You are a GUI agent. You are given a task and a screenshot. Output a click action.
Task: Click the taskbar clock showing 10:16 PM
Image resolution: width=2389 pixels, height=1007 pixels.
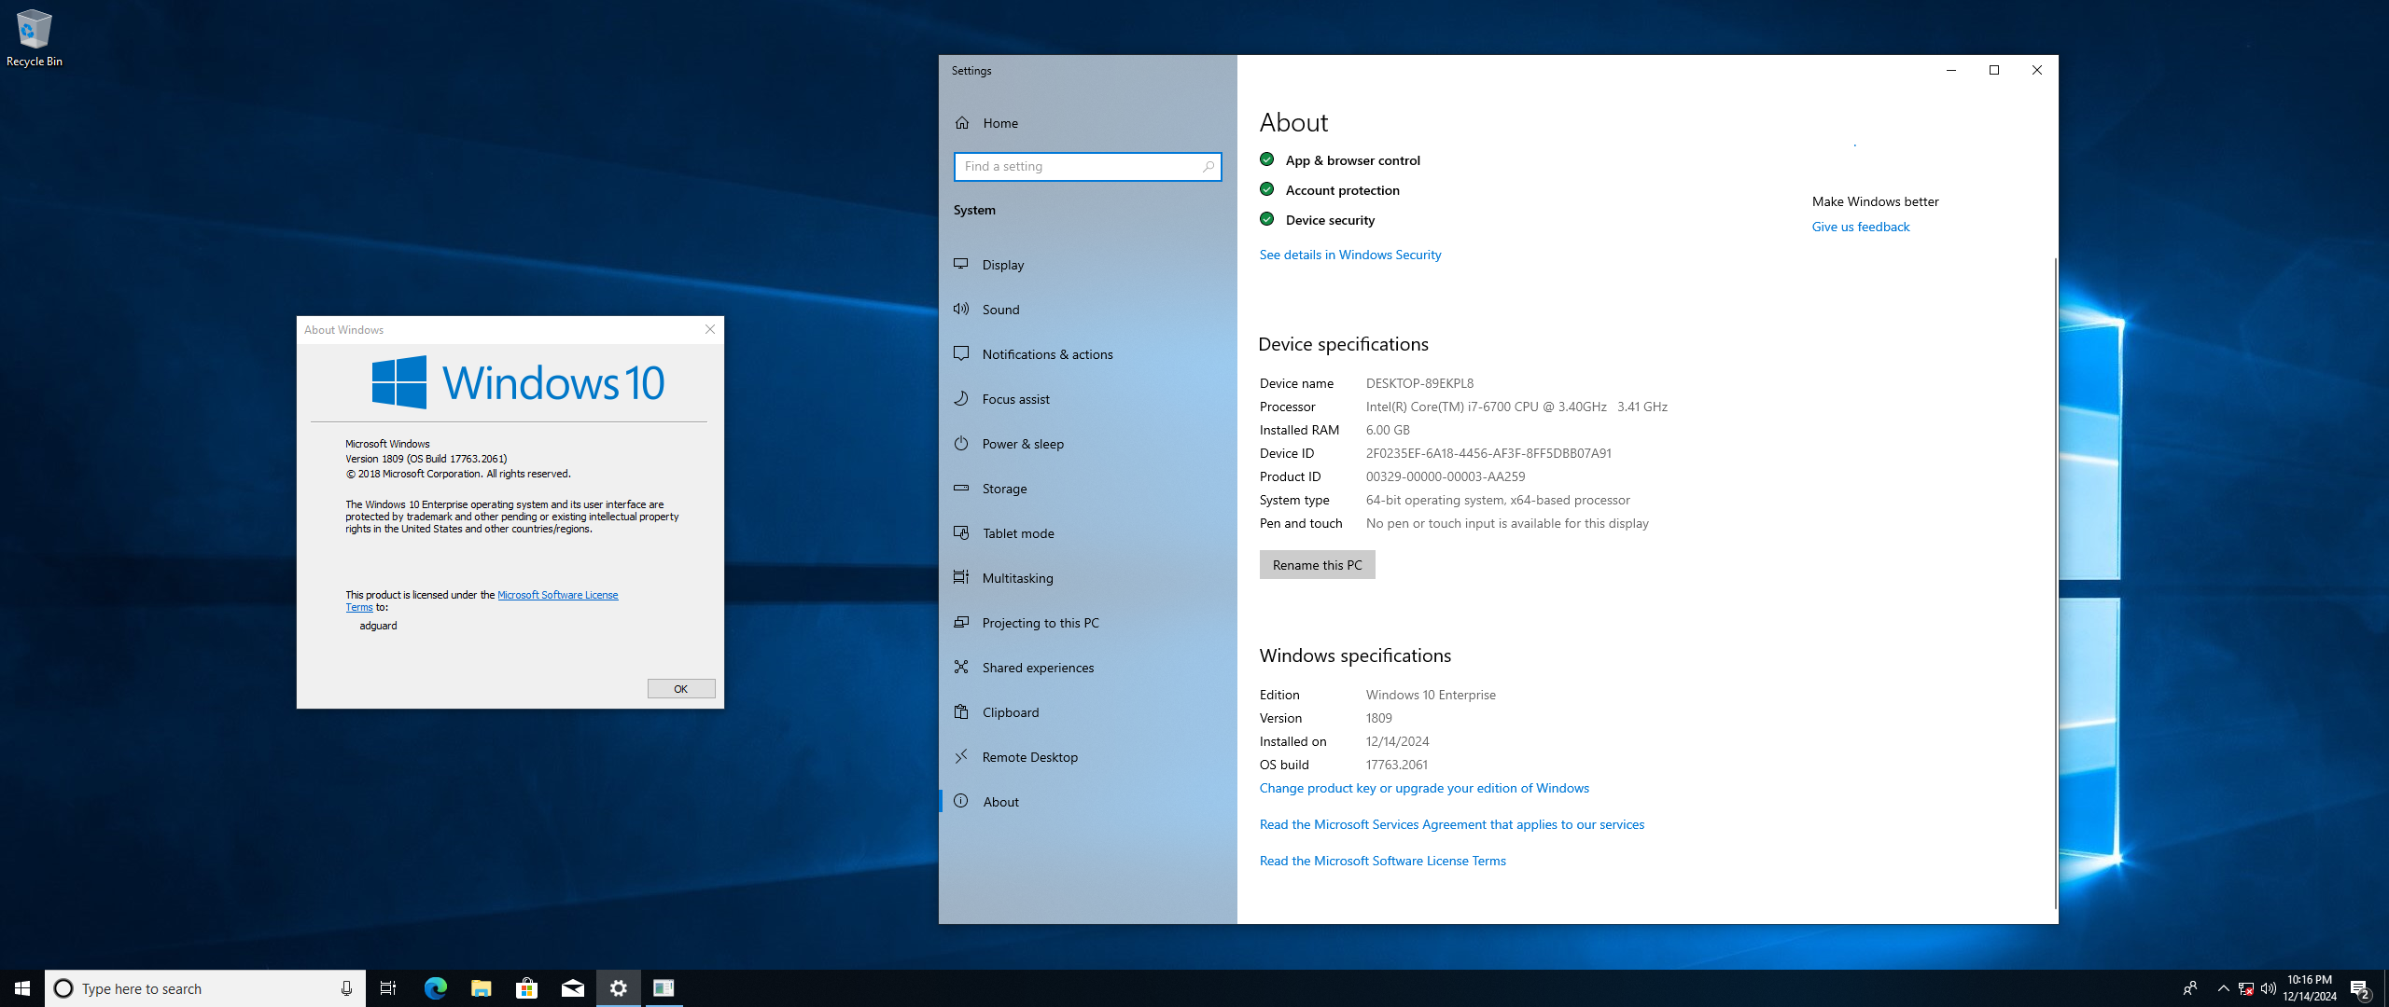coord(2309,988)
